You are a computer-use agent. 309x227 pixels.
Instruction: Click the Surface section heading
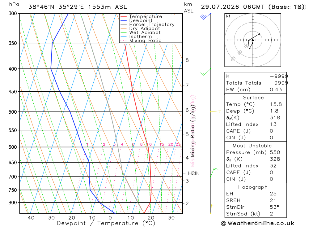coord(253,98)
